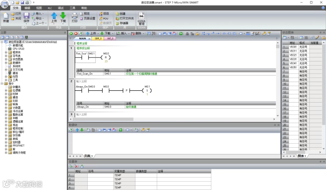Viewport: 326px width, 190px height.
Task: Click the 页面设置 button
Action: [88, 18]
